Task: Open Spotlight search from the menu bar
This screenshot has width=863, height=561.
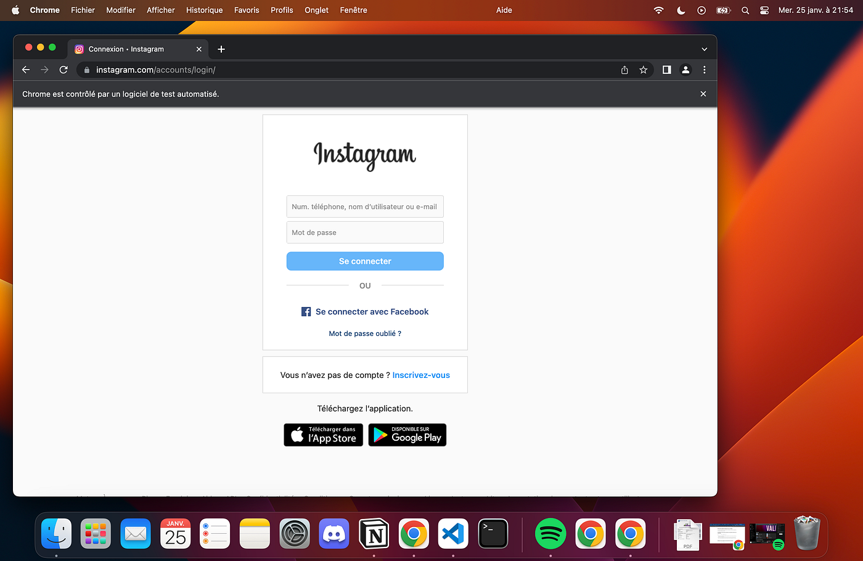Action: [745, 10]
